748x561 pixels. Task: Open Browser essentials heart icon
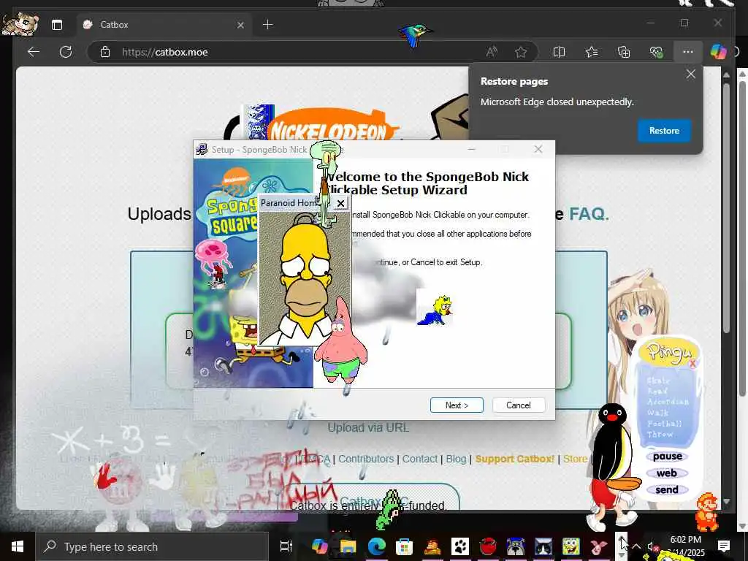[x=656, y=52]
